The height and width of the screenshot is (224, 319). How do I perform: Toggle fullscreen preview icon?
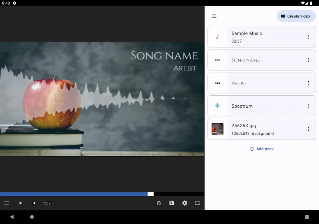(197, 203)
